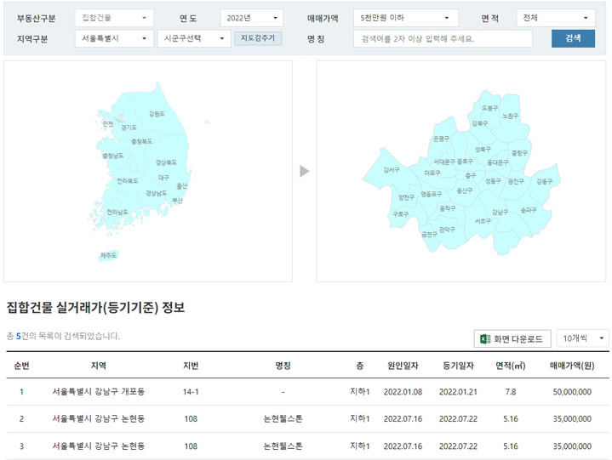Click the 면적(㎡) column header
Viewport: 612px width, 460px height.
point(510,366)
